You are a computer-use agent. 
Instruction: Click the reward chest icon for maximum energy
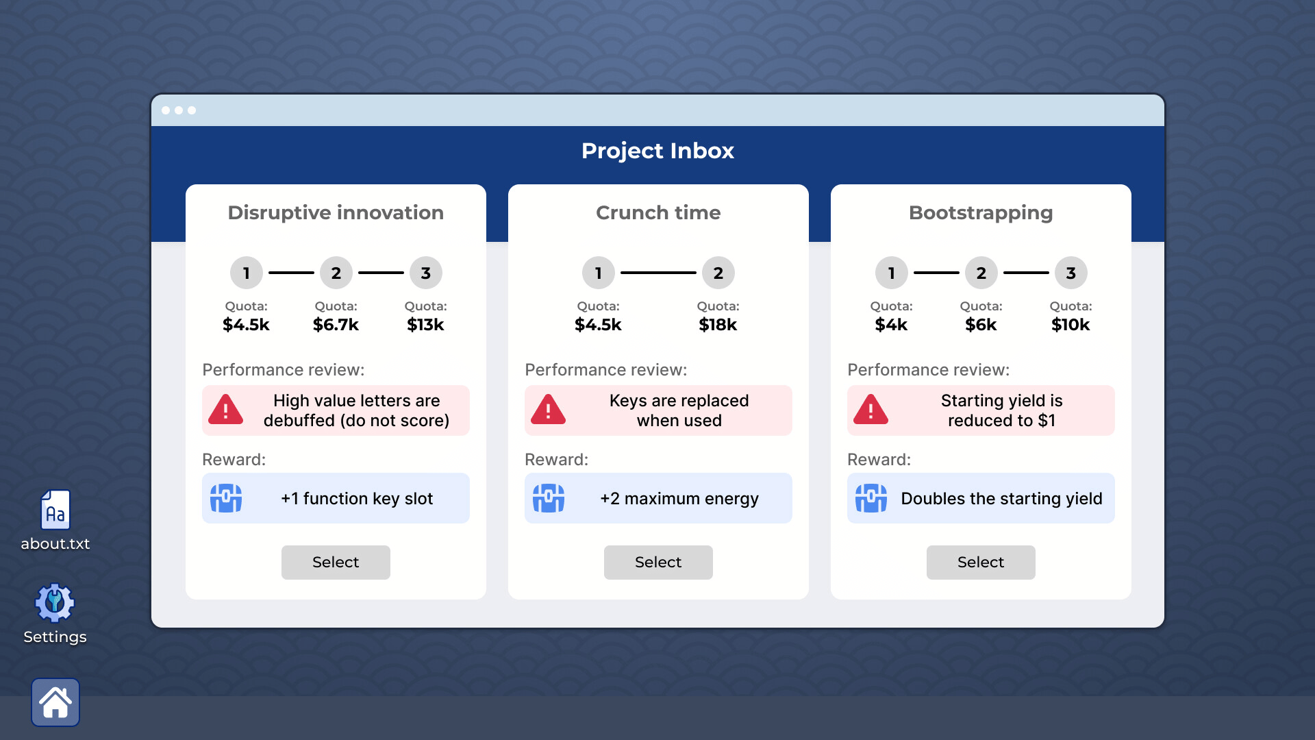pos(548,498)
